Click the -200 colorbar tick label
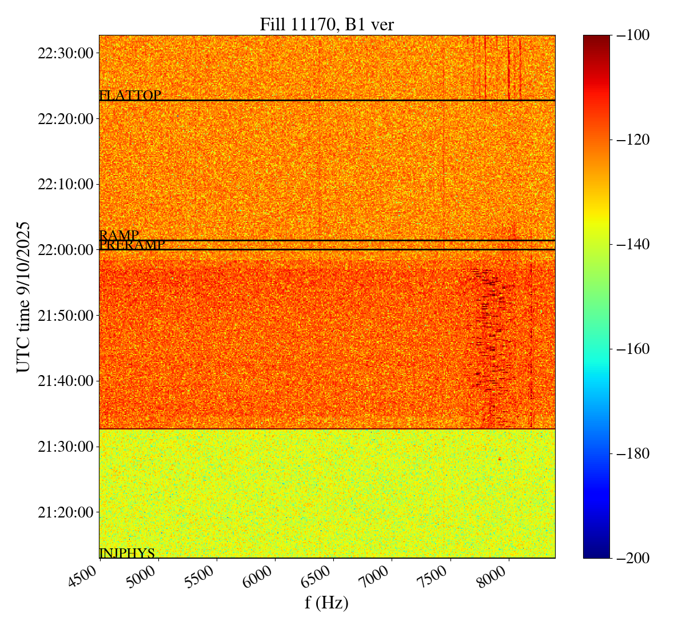The image size is (686, 629). (633, 558)
